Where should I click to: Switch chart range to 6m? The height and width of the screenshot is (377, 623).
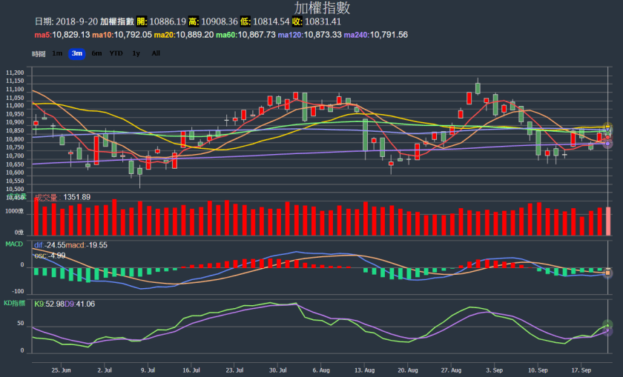coord(96,53)
